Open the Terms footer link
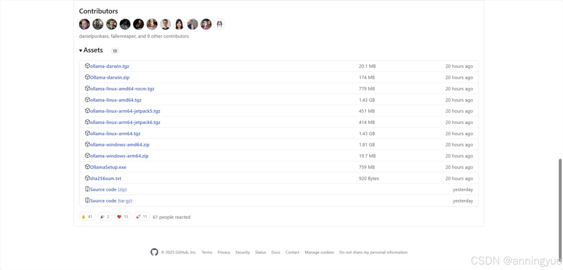This screenshot has width=563, height=270. click(x=207, y=252)
